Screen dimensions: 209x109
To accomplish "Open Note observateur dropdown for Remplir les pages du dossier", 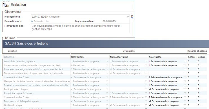I will pyautogui.click(x=146, y=93).
